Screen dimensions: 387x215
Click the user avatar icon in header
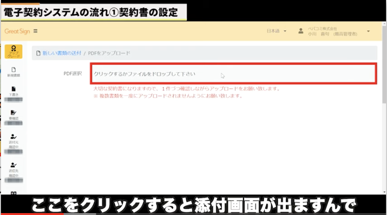click(301, 31)
